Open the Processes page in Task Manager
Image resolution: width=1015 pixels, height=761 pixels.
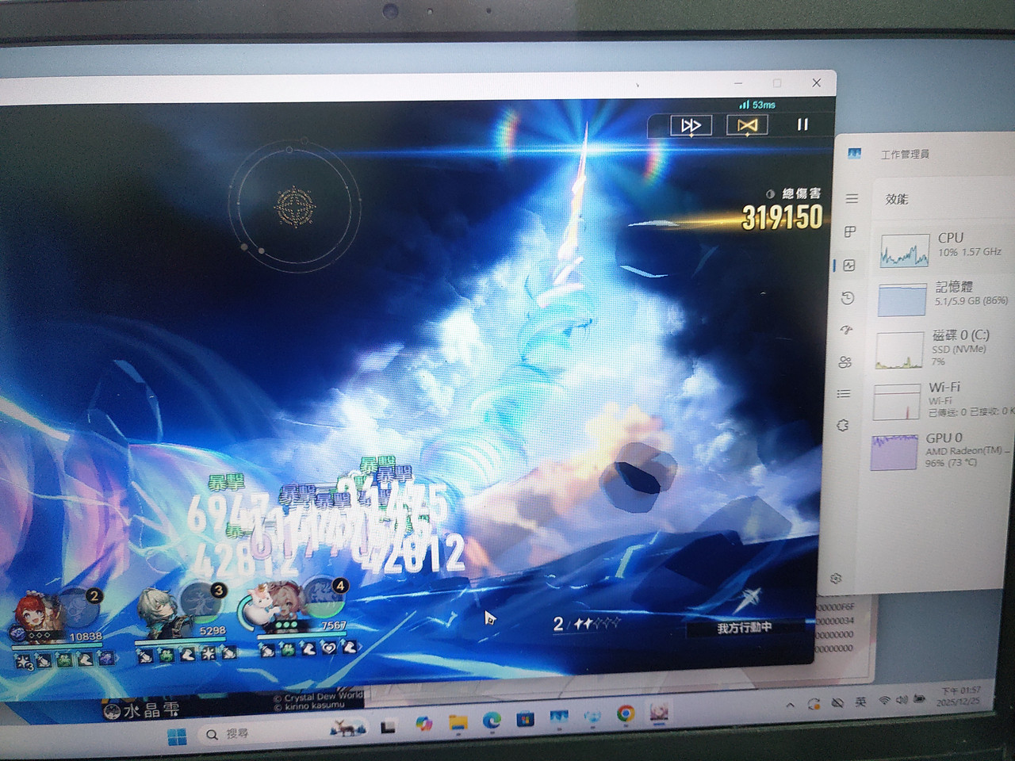pyautogui.click(x=850, y=232)
